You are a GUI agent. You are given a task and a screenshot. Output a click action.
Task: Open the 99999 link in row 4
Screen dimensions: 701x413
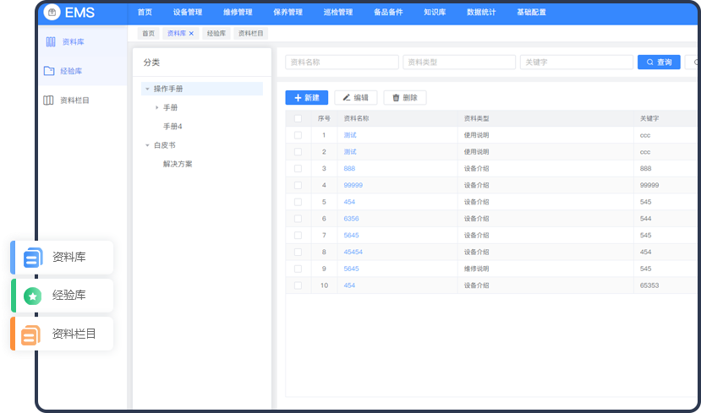pos(353,185)
